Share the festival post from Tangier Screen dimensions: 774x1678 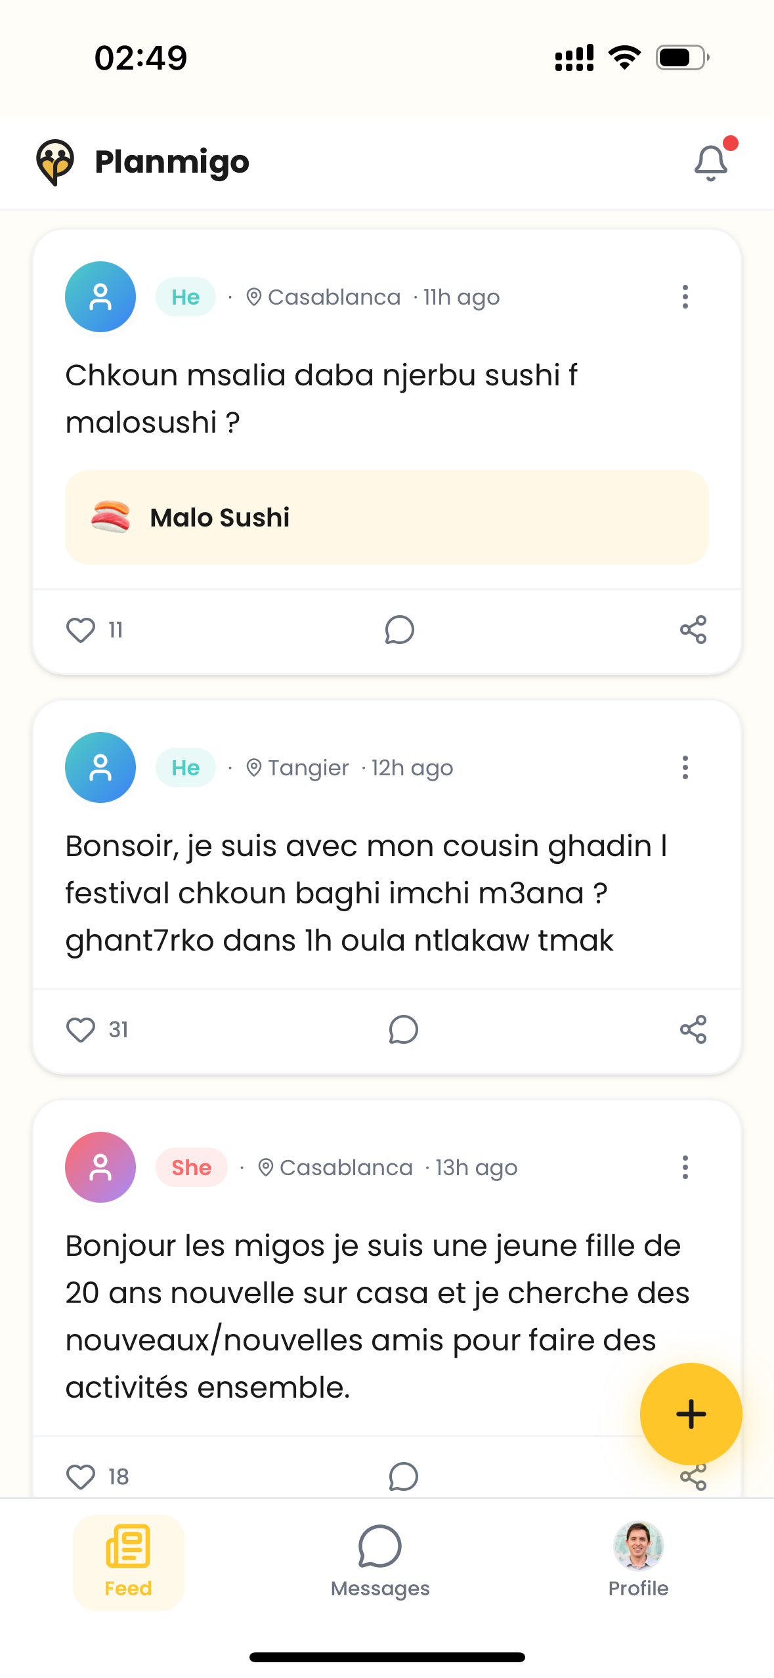coord(693,1029)
